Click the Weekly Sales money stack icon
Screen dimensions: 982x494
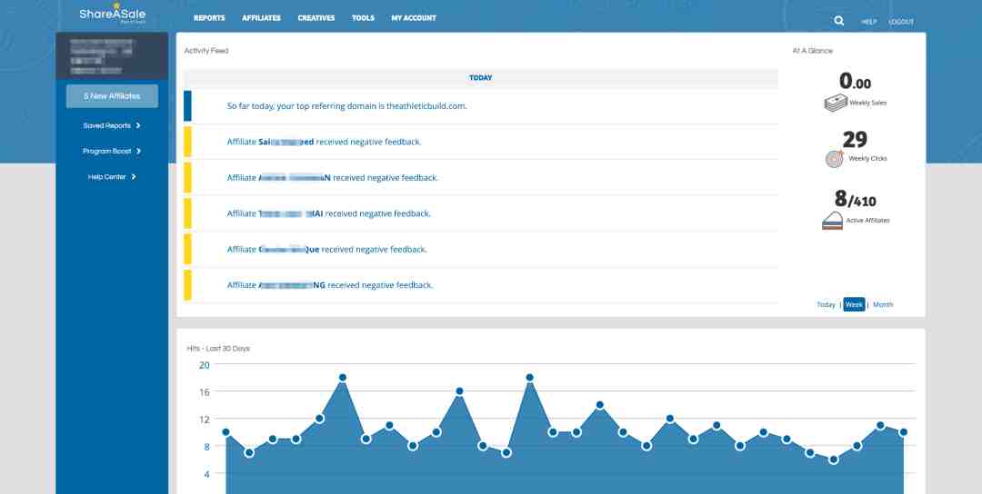point(836,104)
